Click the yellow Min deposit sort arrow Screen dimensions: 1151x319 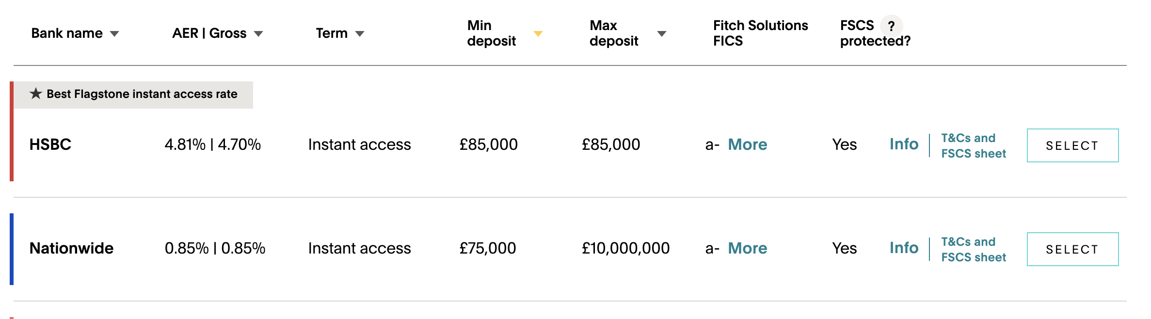point(538,33)
